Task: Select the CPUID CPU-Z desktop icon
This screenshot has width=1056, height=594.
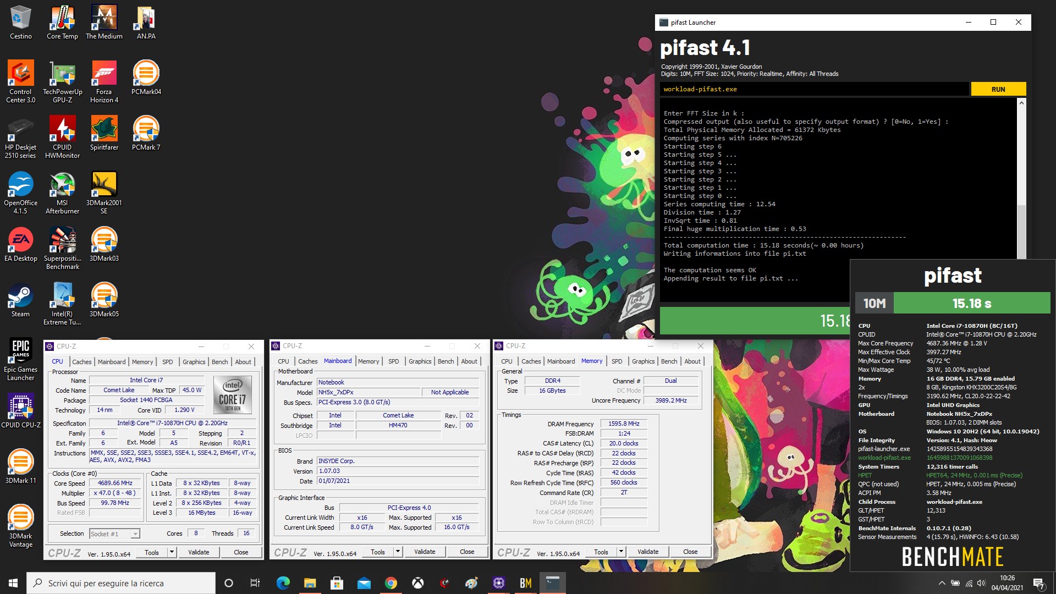Action: coord(21,411)
